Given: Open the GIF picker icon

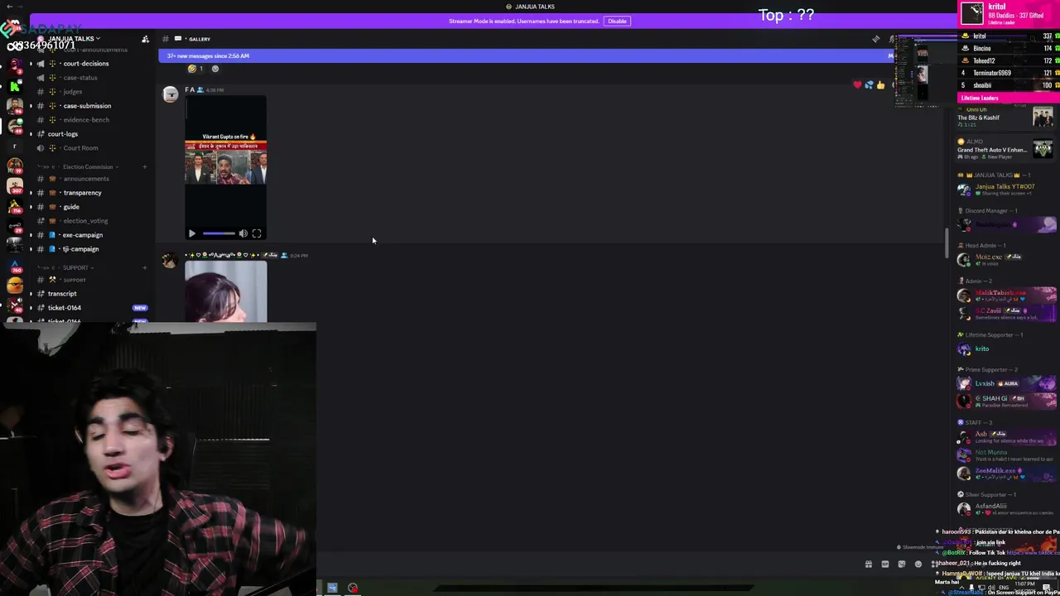Looking at the screenshot, I should tap(885, 565).
